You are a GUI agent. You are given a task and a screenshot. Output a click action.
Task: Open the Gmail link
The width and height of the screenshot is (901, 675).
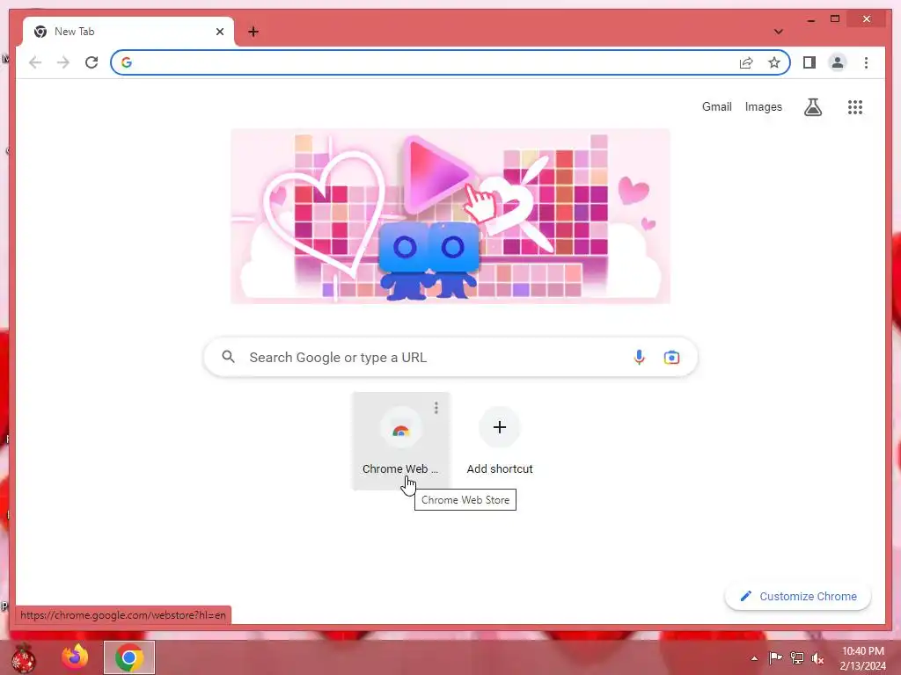[716, 106]
